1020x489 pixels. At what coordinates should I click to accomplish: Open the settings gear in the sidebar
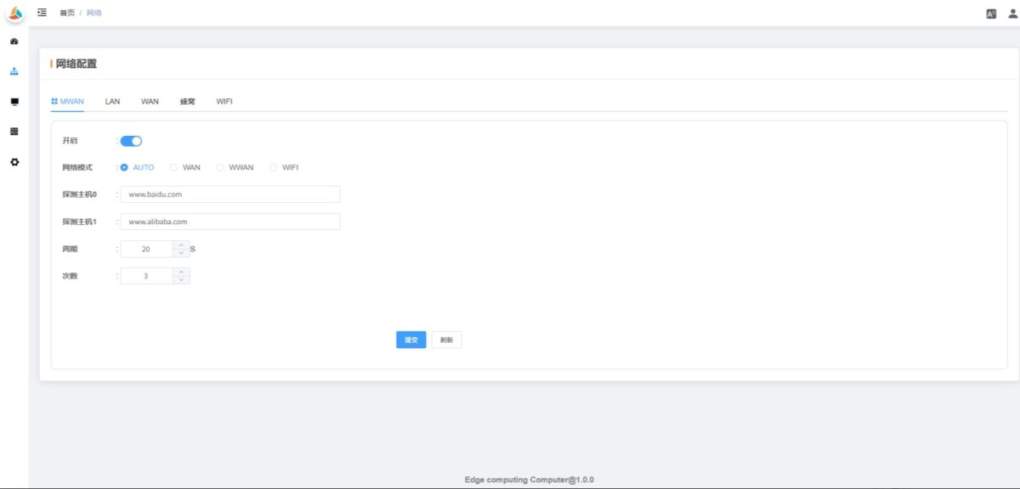tap(14, 161)
